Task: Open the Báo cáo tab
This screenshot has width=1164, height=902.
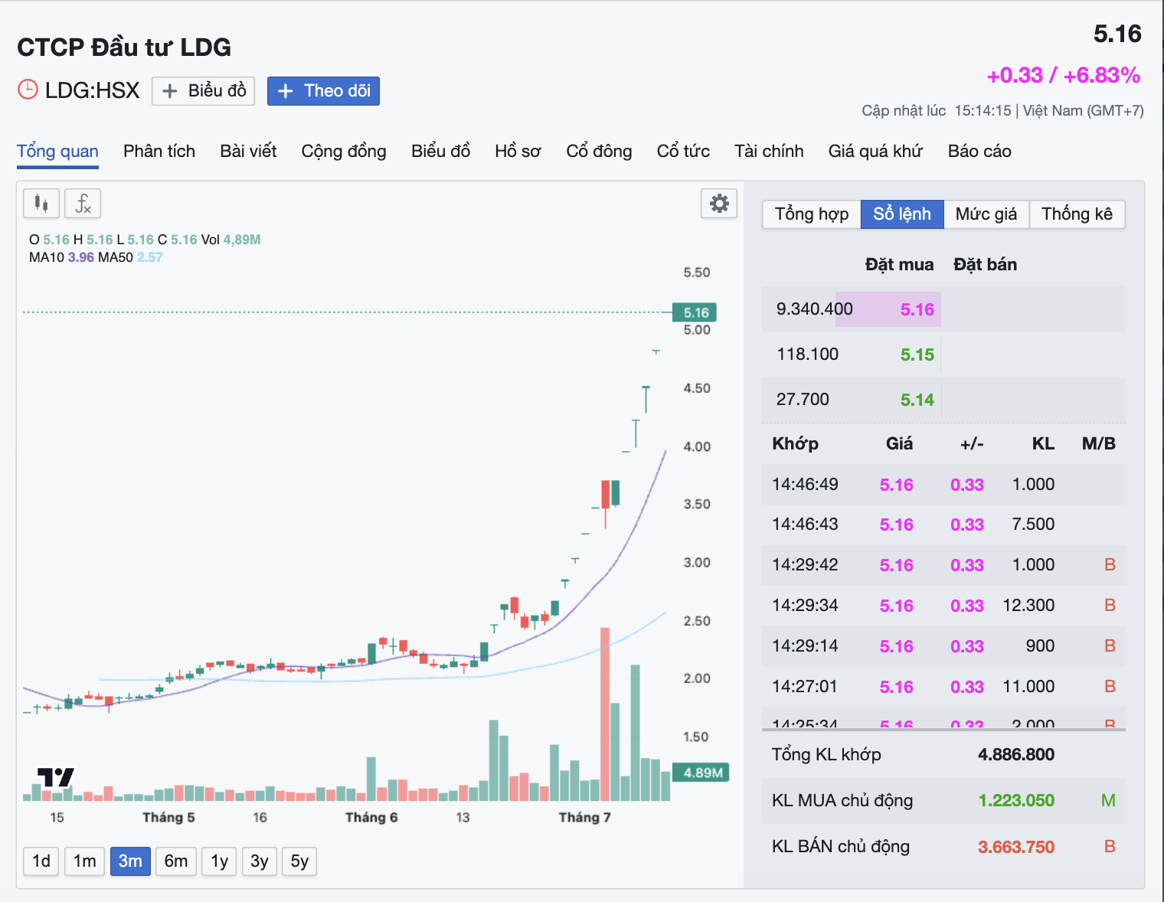Action: [x=979, y=152]
